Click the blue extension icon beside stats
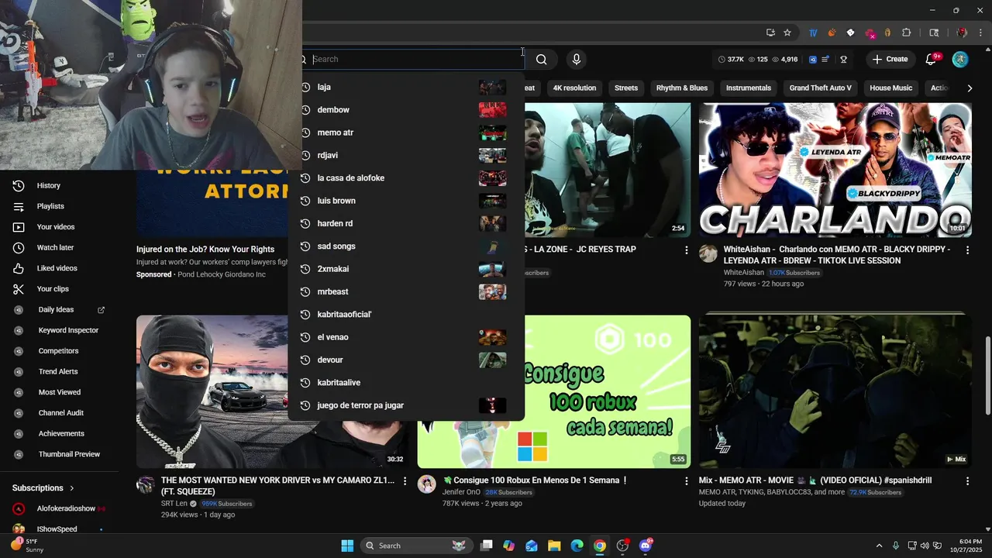 813,59
